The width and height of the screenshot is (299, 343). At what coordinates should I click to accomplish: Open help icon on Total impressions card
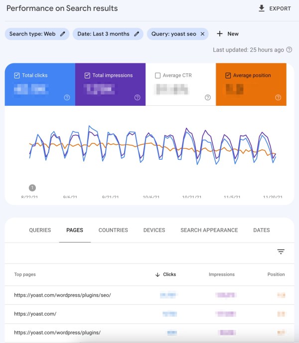tap(138, 97)
